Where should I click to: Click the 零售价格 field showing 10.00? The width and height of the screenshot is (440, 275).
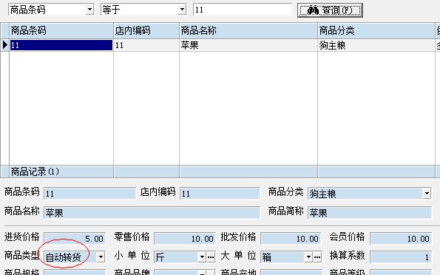(185, 239)
